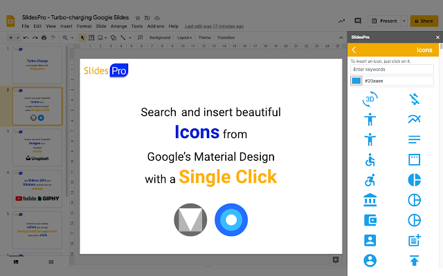This screenshot has width=443, height=276.
Task: Click the hex color code field
Action: coord(398,81)
